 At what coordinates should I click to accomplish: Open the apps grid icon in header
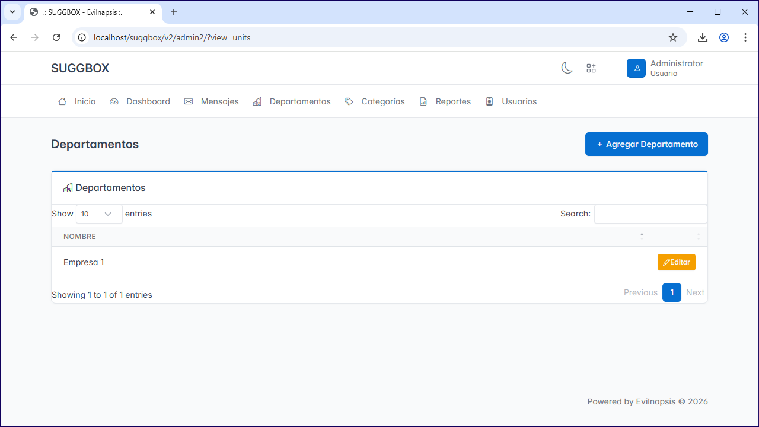click(591, 68)
